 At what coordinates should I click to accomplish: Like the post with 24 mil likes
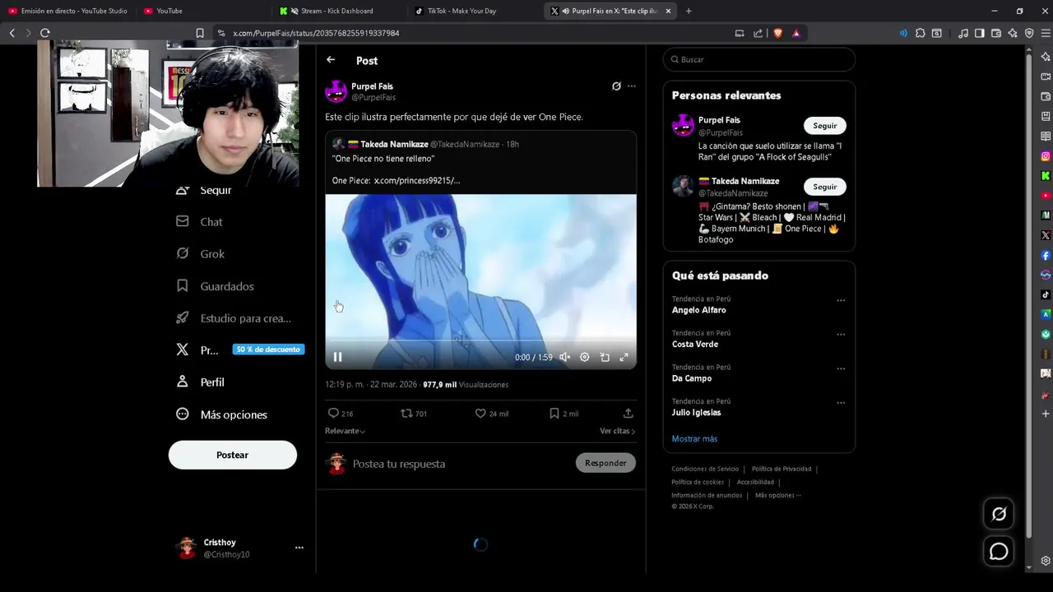coord(491,414)
